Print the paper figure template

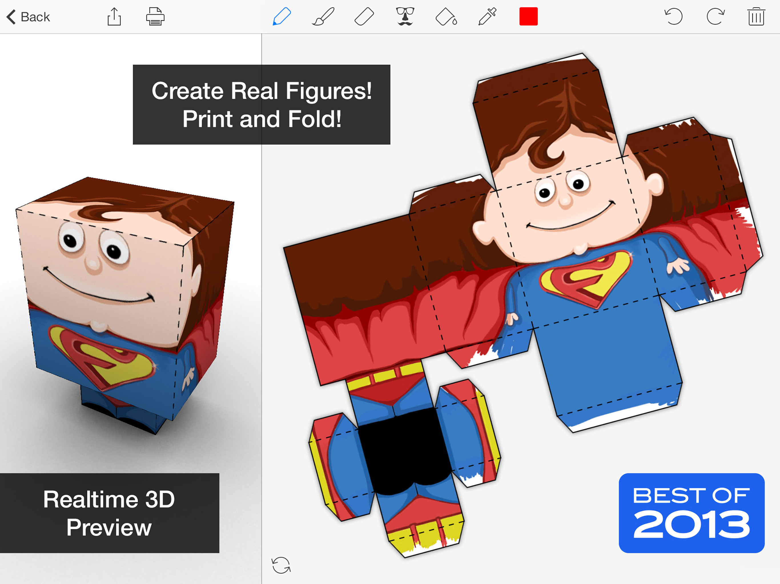(x=155, y=17)
